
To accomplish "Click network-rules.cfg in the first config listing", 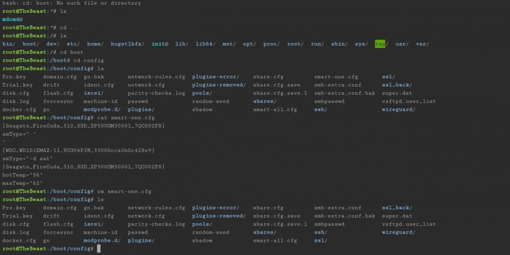I will click(157, 77).
